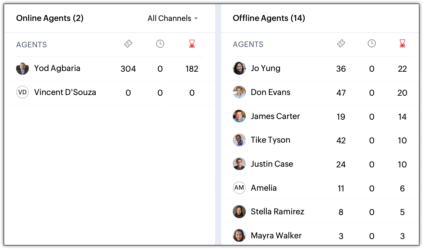Click Mayra Walker's profile photo
The width and height of the screenshot is (423, 249).
[239, 236]
